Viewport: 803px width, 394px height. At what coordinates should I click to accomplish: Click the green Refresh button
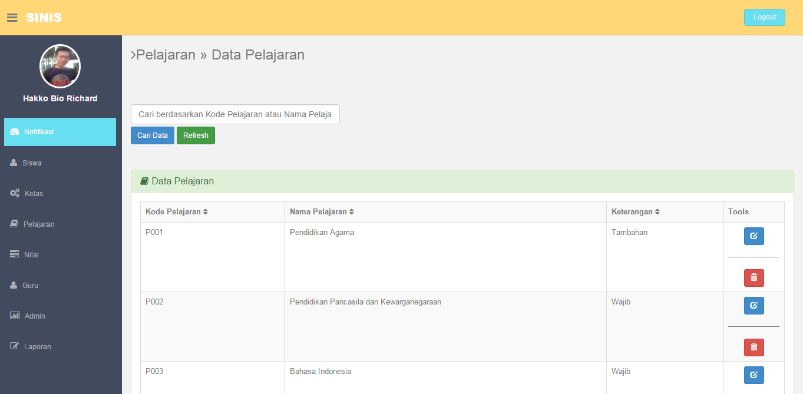[x=196, y=135]
